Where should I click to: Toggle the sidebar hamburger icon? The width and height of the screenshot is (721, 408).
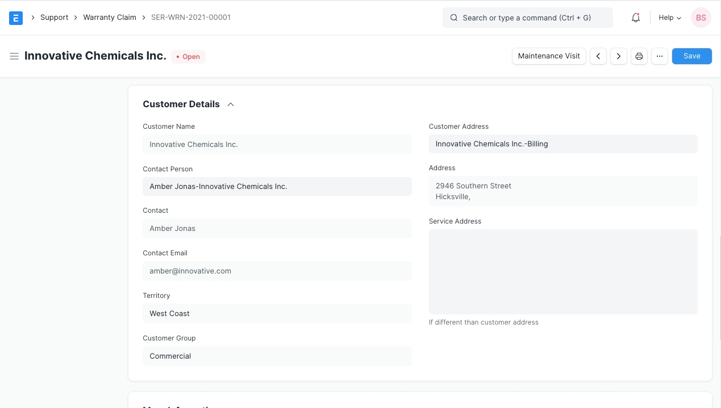tap(14, 56)
